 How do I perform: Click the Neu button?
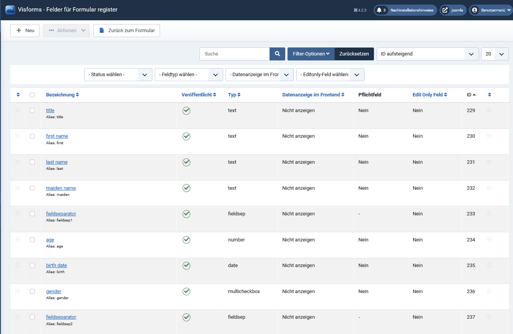(x=25, y=31)
